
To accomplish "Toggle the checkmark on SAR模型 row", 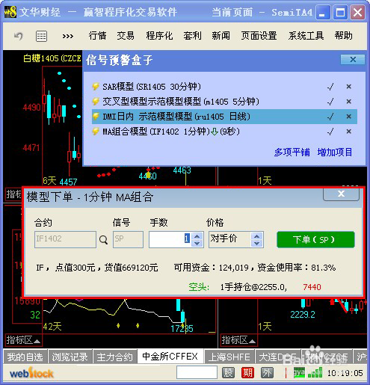I will [x=330, y=87].
